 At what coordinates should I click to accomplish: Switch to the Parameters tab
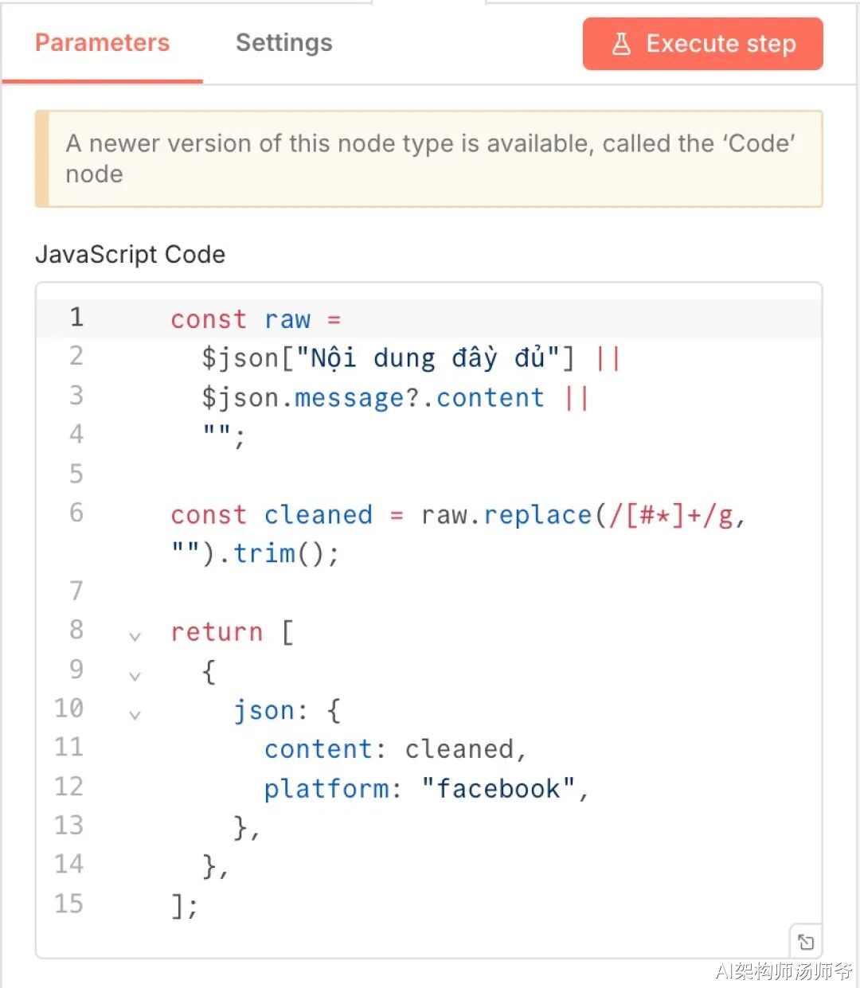coord(102,43)
